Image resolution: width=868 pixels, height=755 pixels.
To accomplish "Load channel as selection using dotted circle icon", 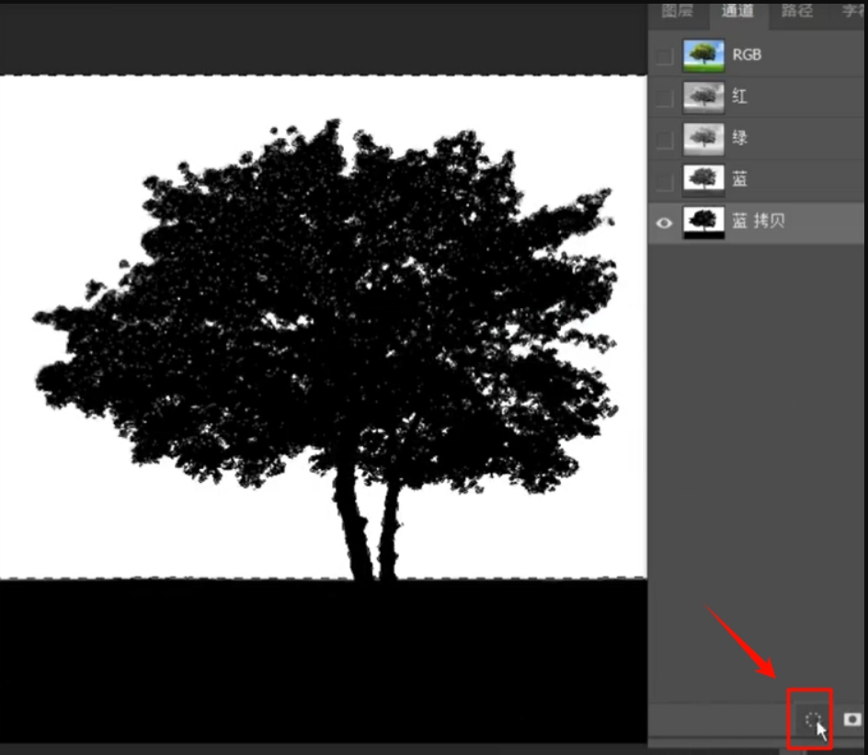I will click(x=811, y=719).
